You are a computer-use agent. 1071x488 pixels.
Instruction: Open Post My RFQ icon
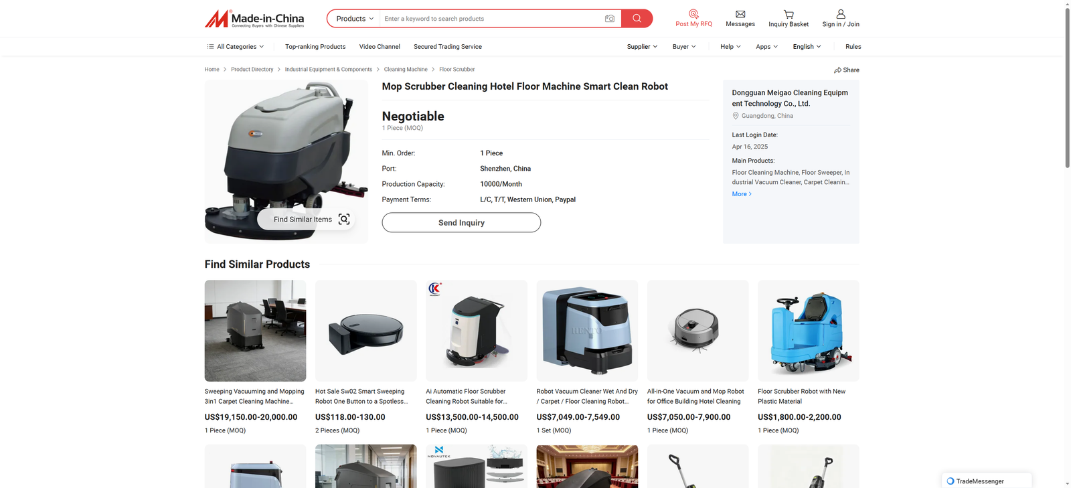(693, 14)
